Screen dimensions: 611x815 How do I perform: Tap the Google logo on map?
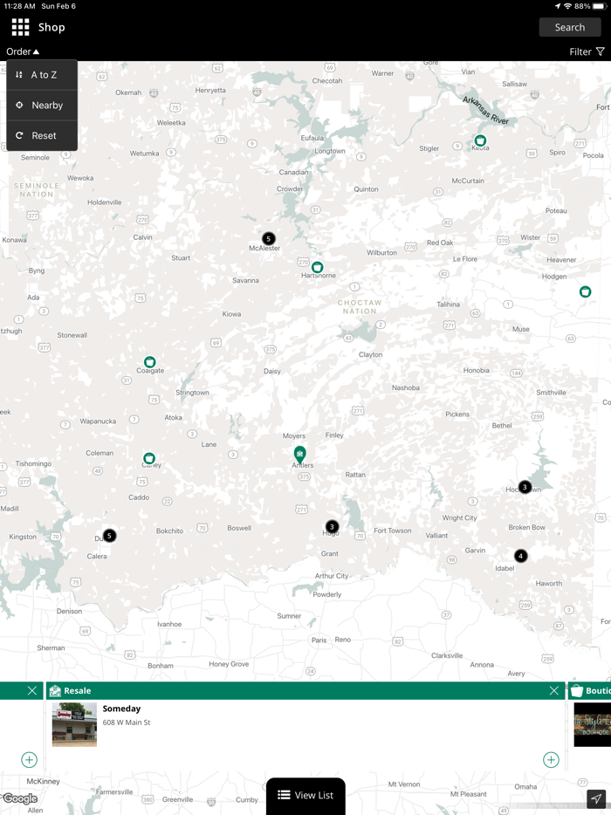tap(20, 798)
